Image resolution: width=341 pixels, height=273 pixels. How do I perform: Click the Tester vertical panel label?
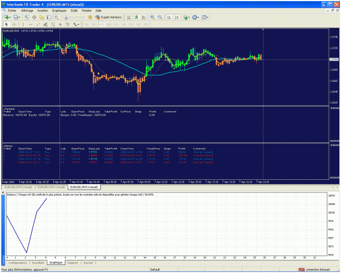(3, 260)
